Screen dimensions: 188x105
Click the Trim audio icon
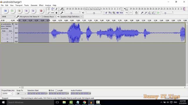coord(117,13)
